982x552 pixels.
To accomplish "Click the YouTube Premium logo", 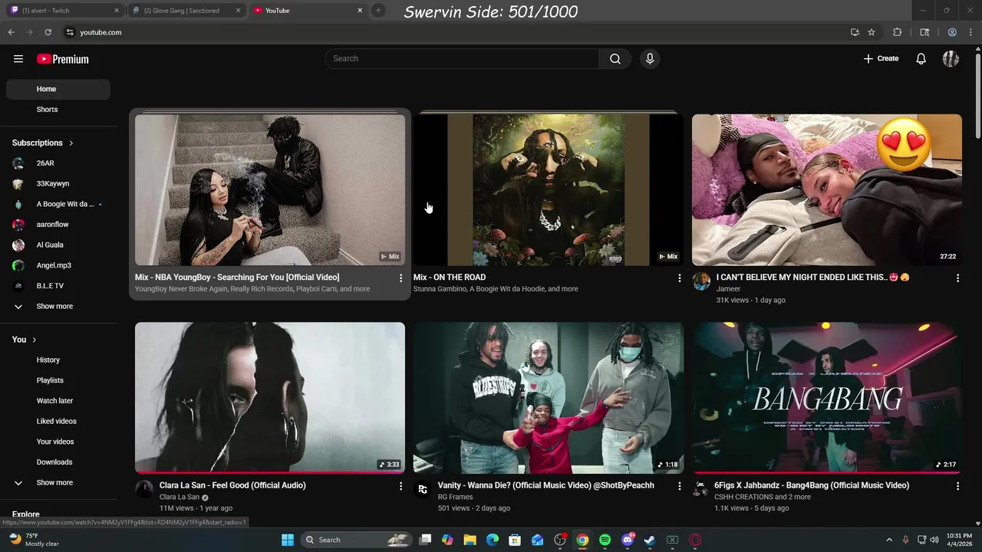I will 63,59.
